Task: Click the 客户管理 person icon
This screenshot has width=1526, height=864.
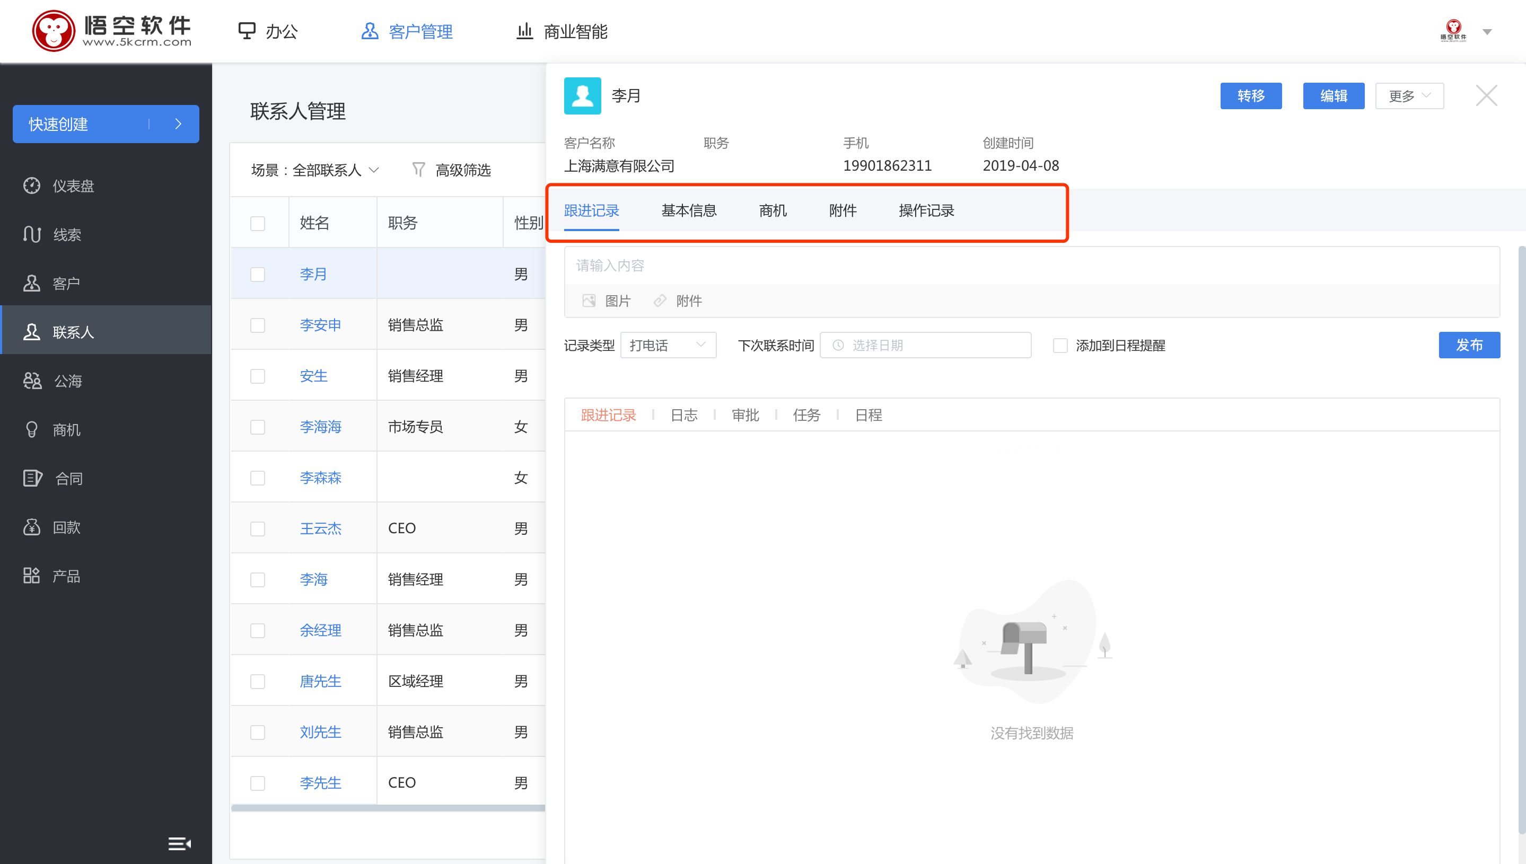Action: coord(370,31)
